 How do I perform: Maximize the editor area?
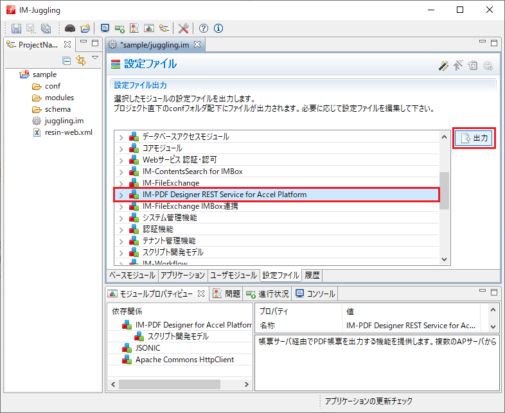pyautogui.click(x=494, y=43)
